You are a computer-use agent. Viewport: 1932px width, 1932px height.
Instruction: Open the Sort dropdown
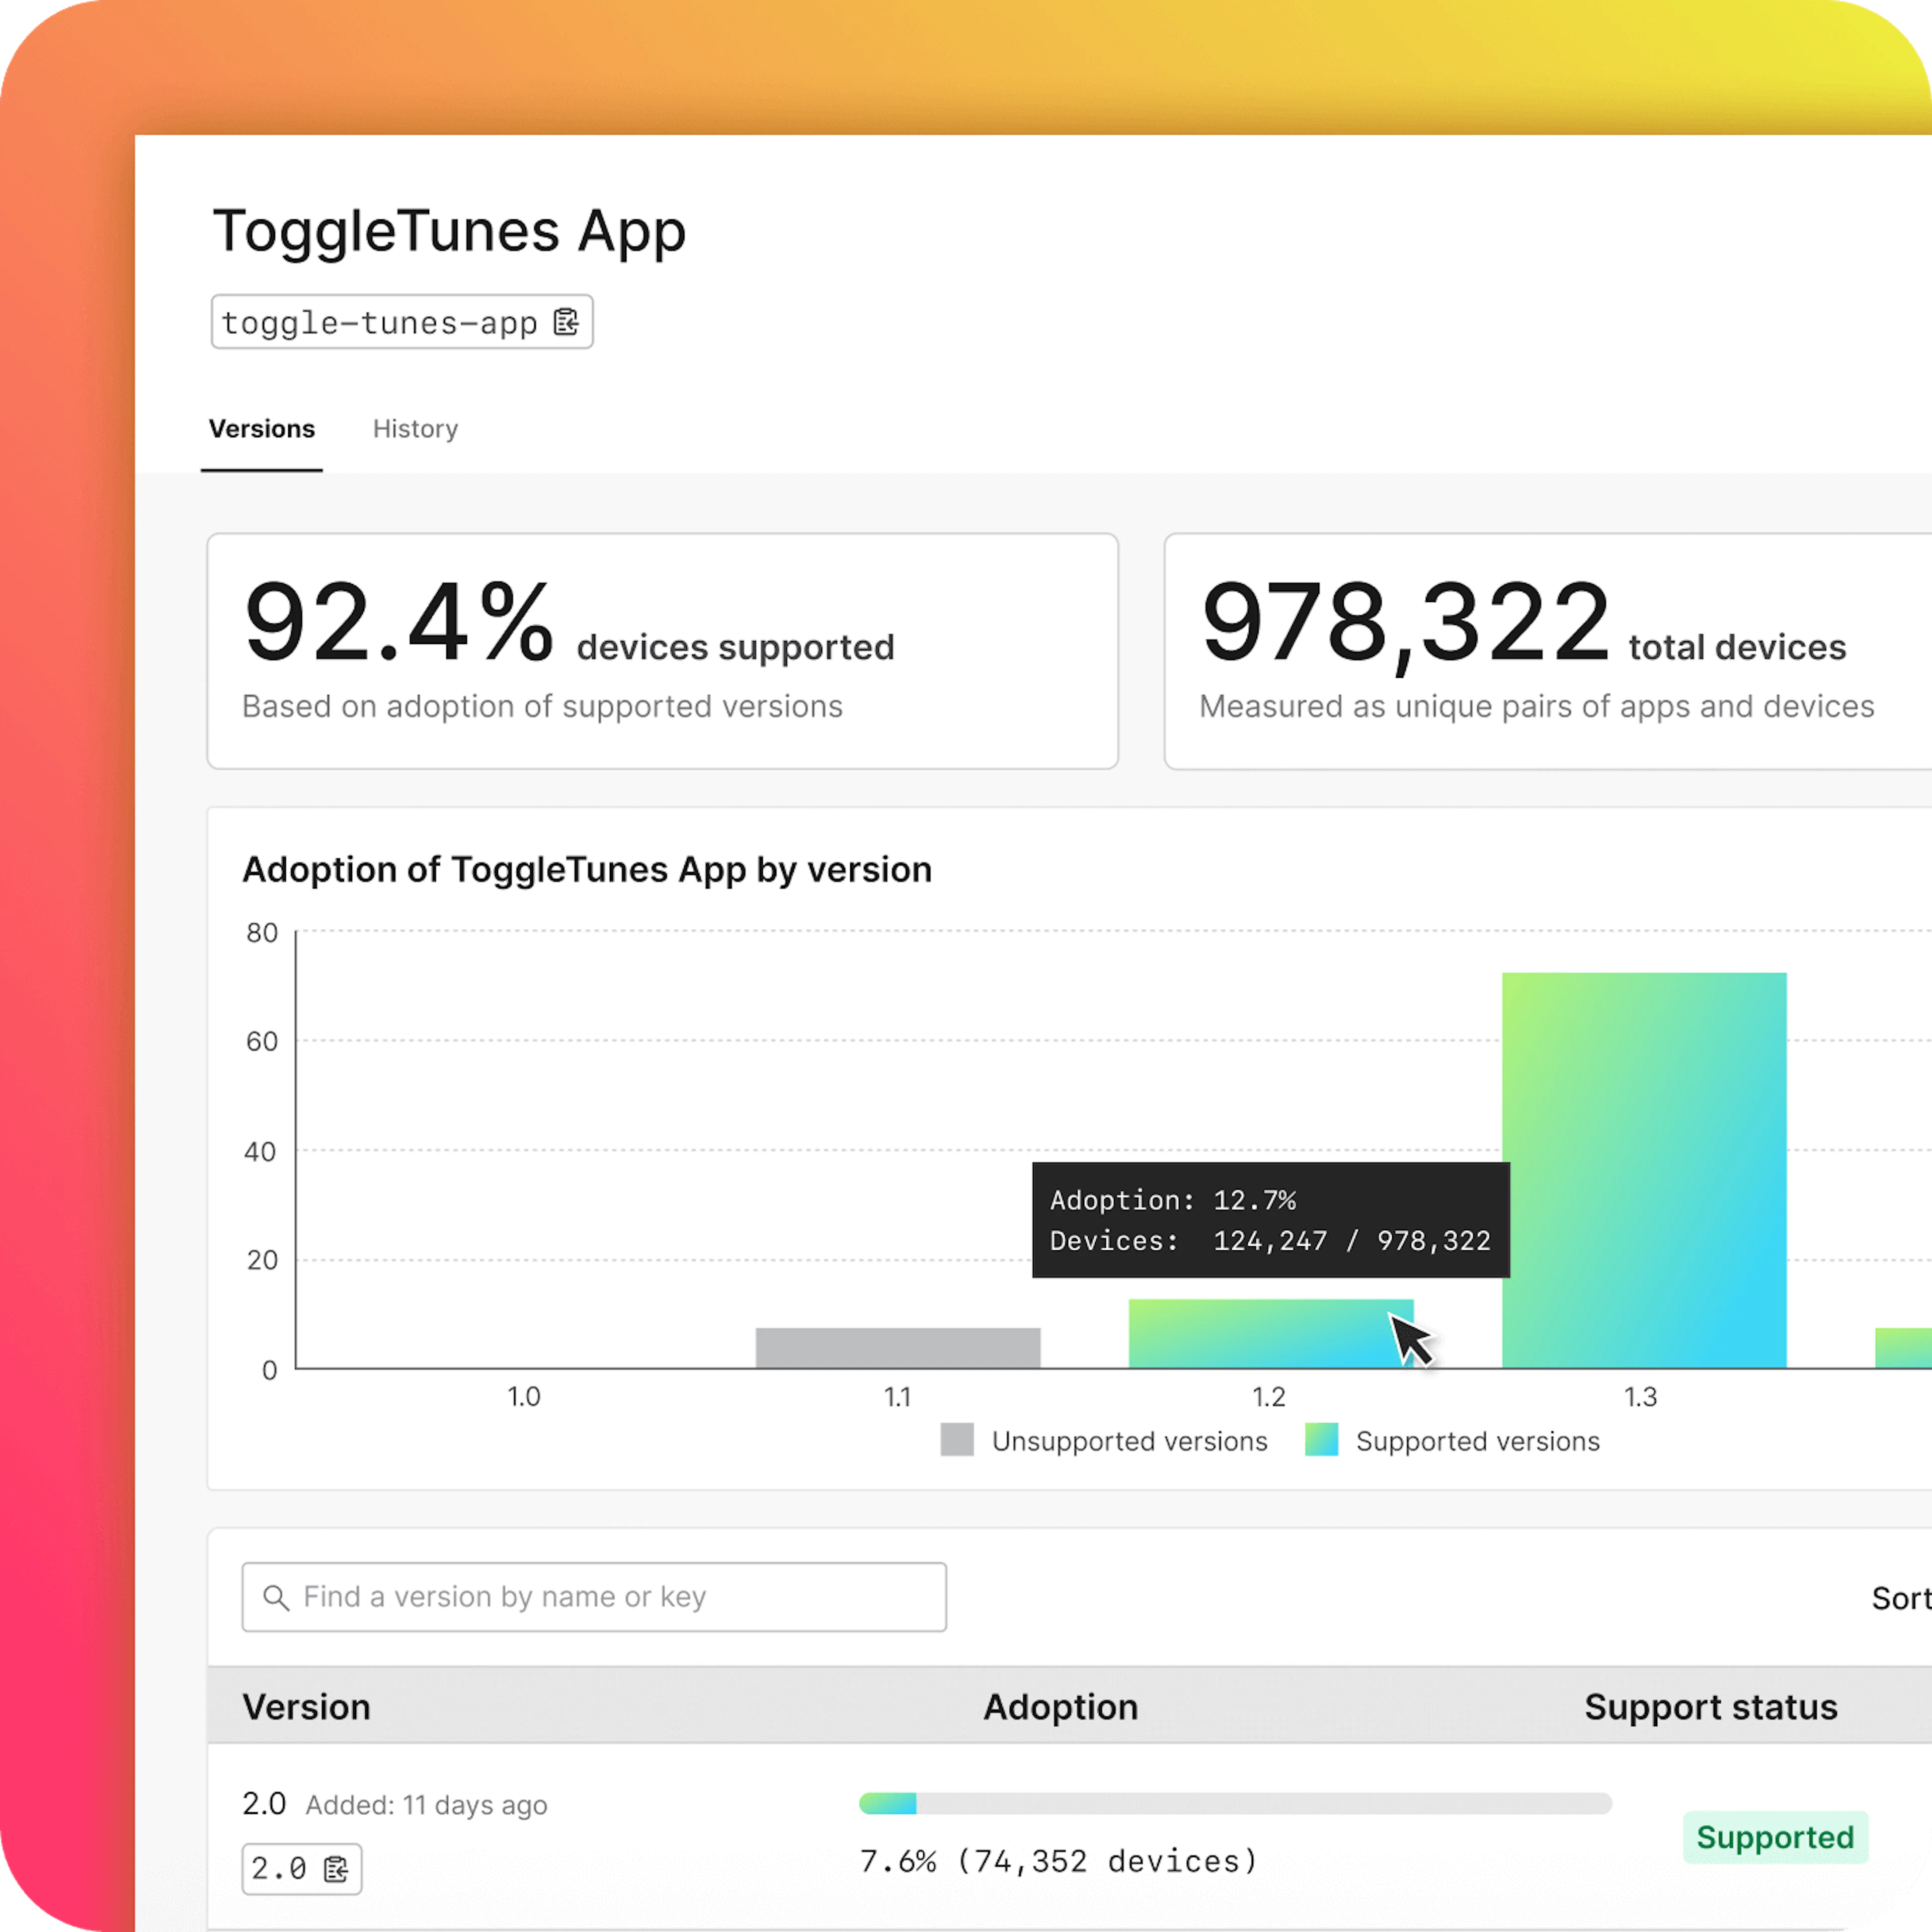[x=1900, y=1598]
